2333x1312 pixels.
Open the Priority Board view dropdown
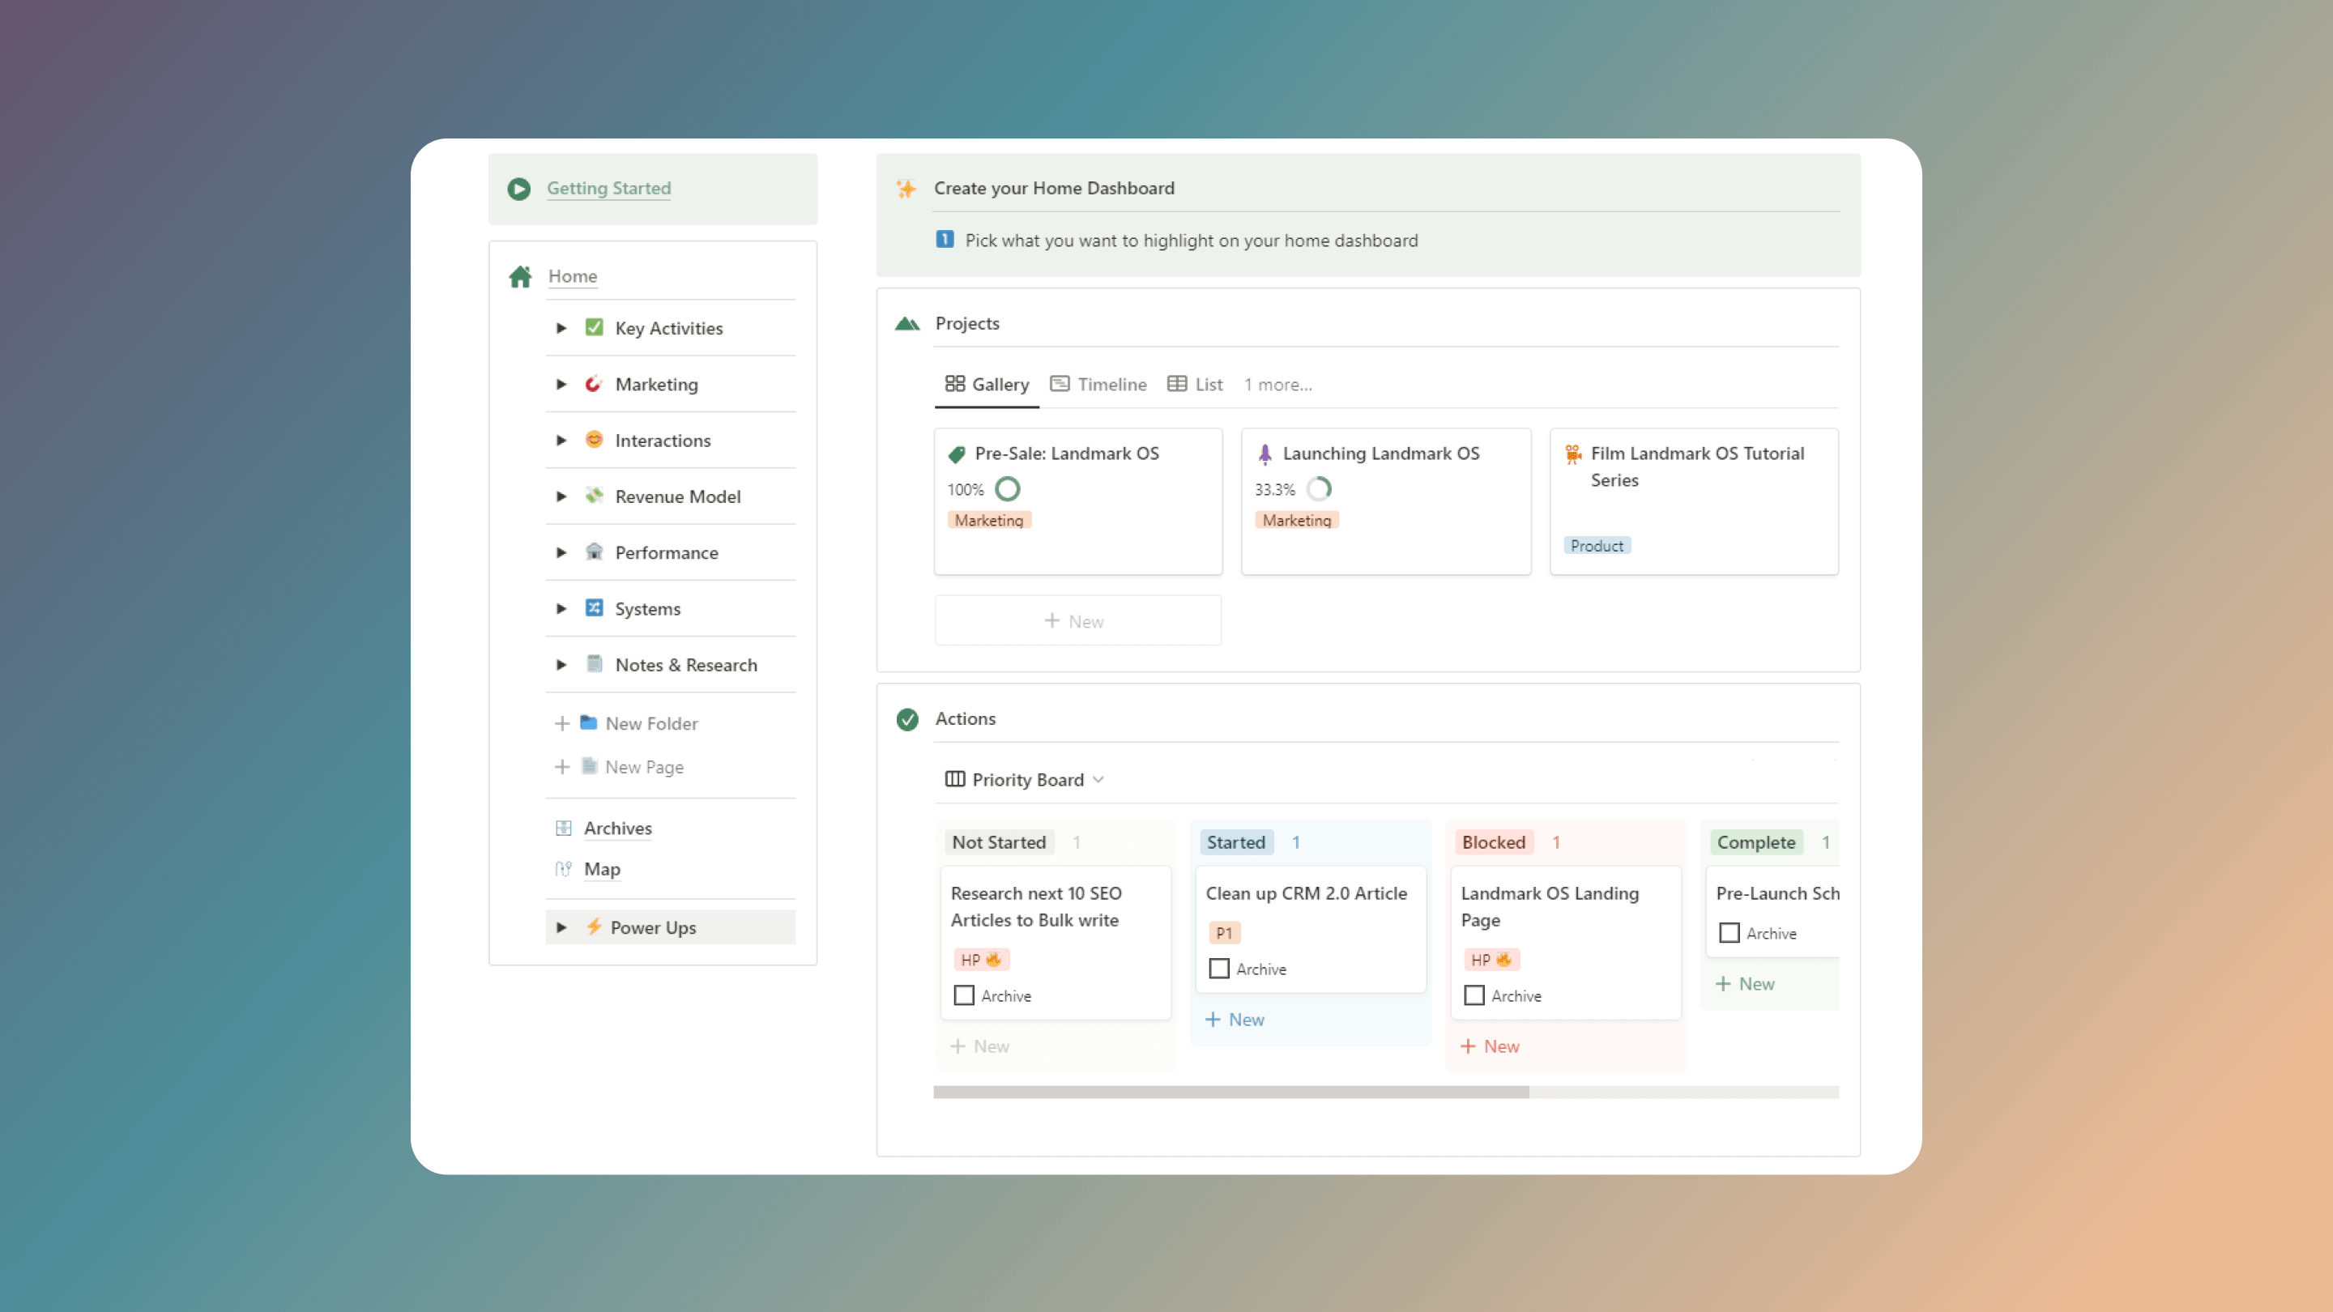1098,778
